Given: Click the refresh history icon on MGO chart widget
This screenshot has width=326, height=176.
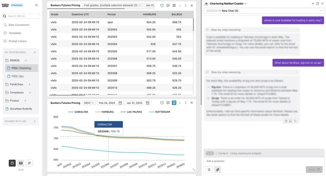Looking at the screenshot, I should tap(162, 103).
